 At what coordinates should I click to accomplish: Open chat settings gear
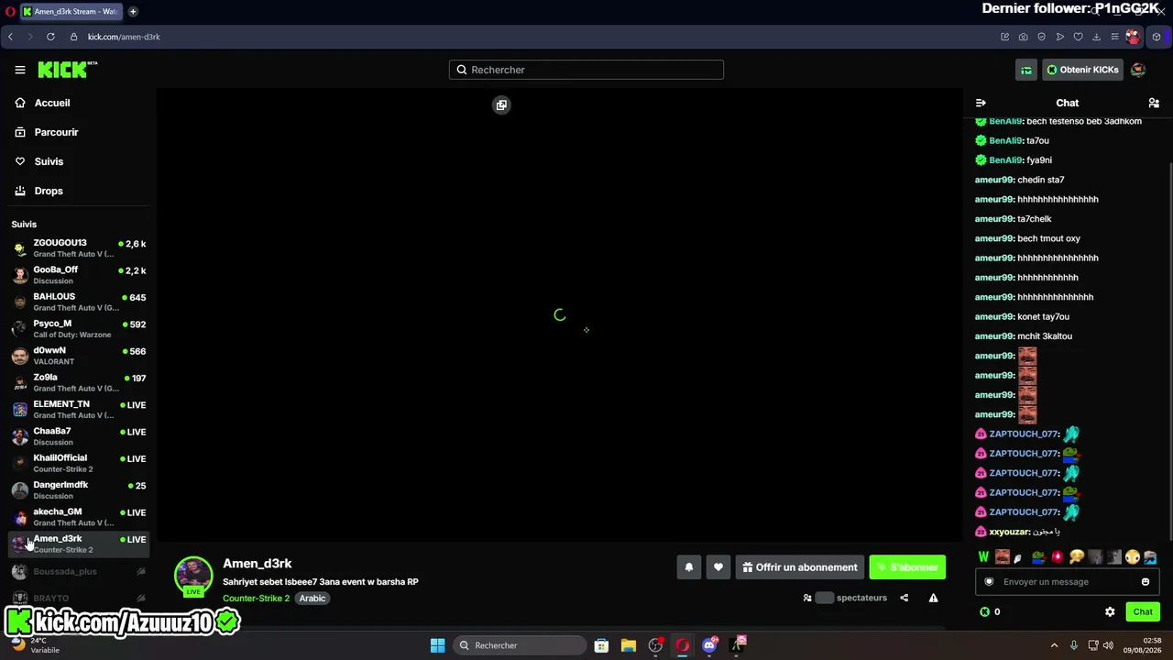pos(1110,611)
